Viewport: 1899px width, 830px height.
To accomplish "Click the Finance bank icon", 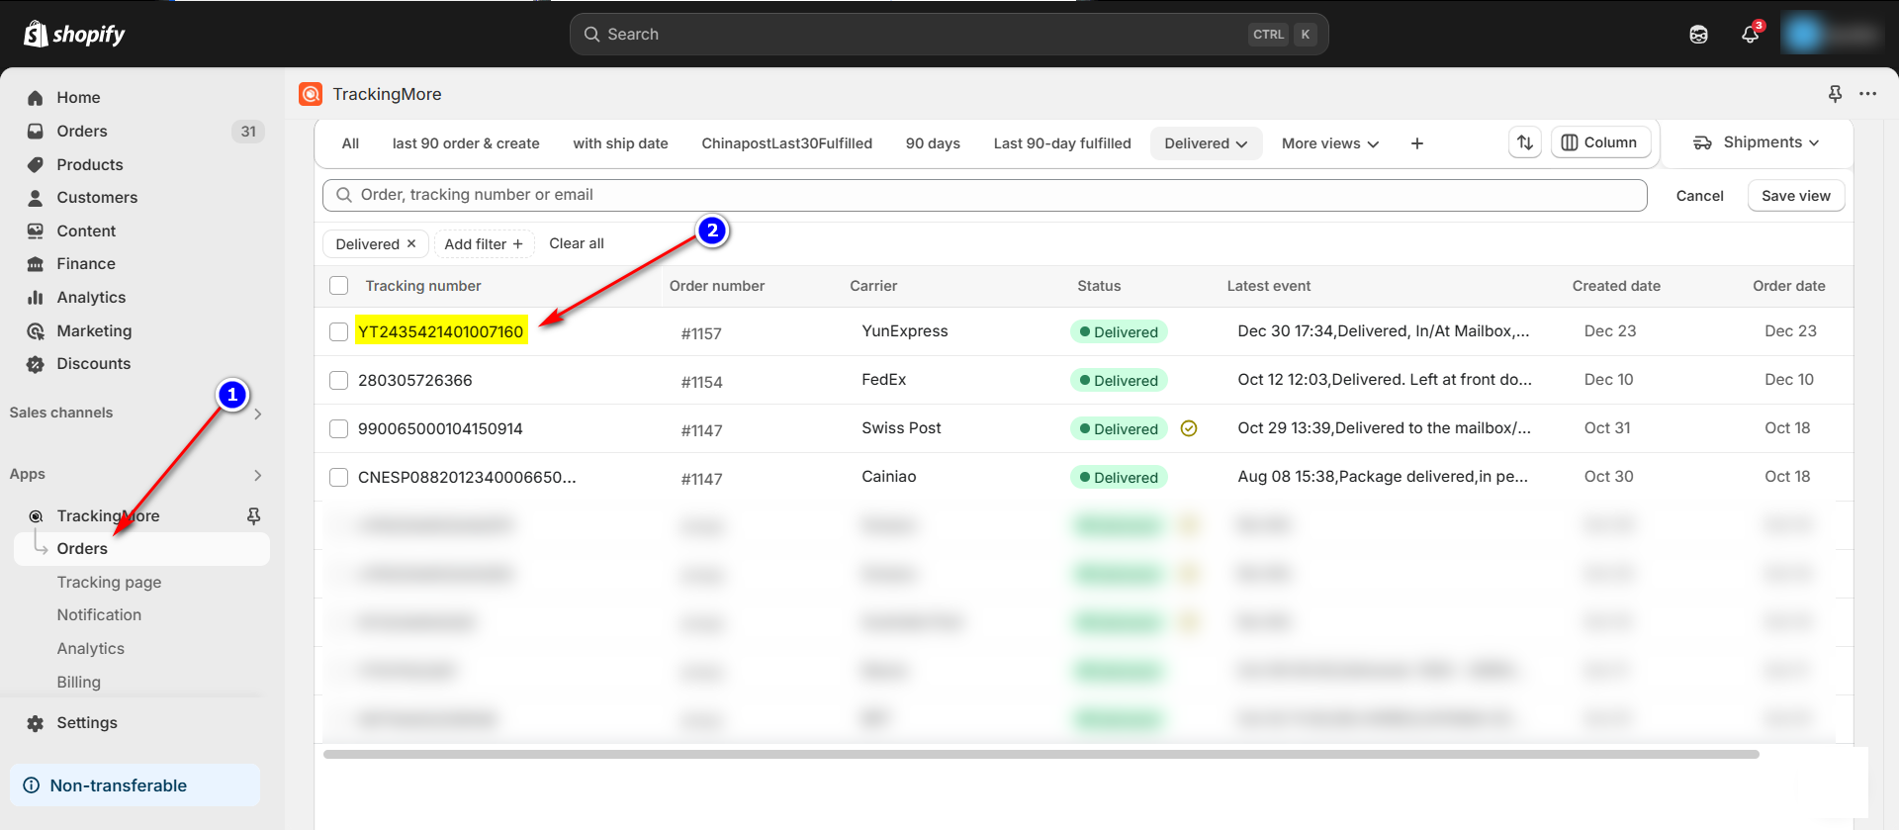I will pos(36,264).
